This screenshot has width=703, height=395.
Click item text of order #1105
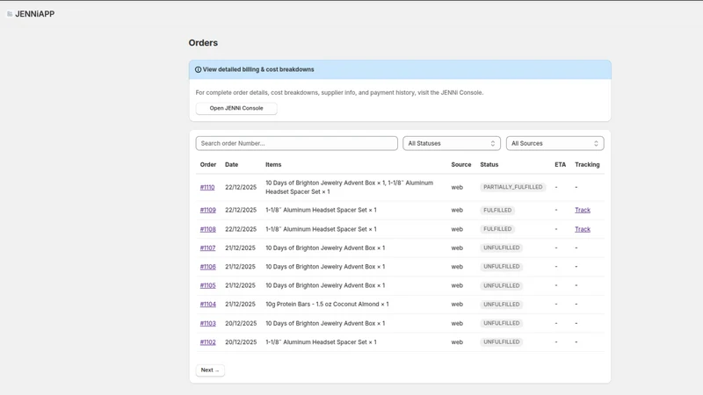tap(325, 286)
